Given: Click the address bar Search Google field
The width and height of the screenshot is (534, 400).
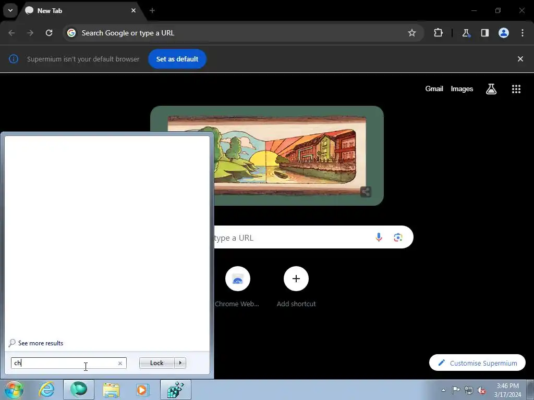Looking at the screenshot, I should [243, 33].
